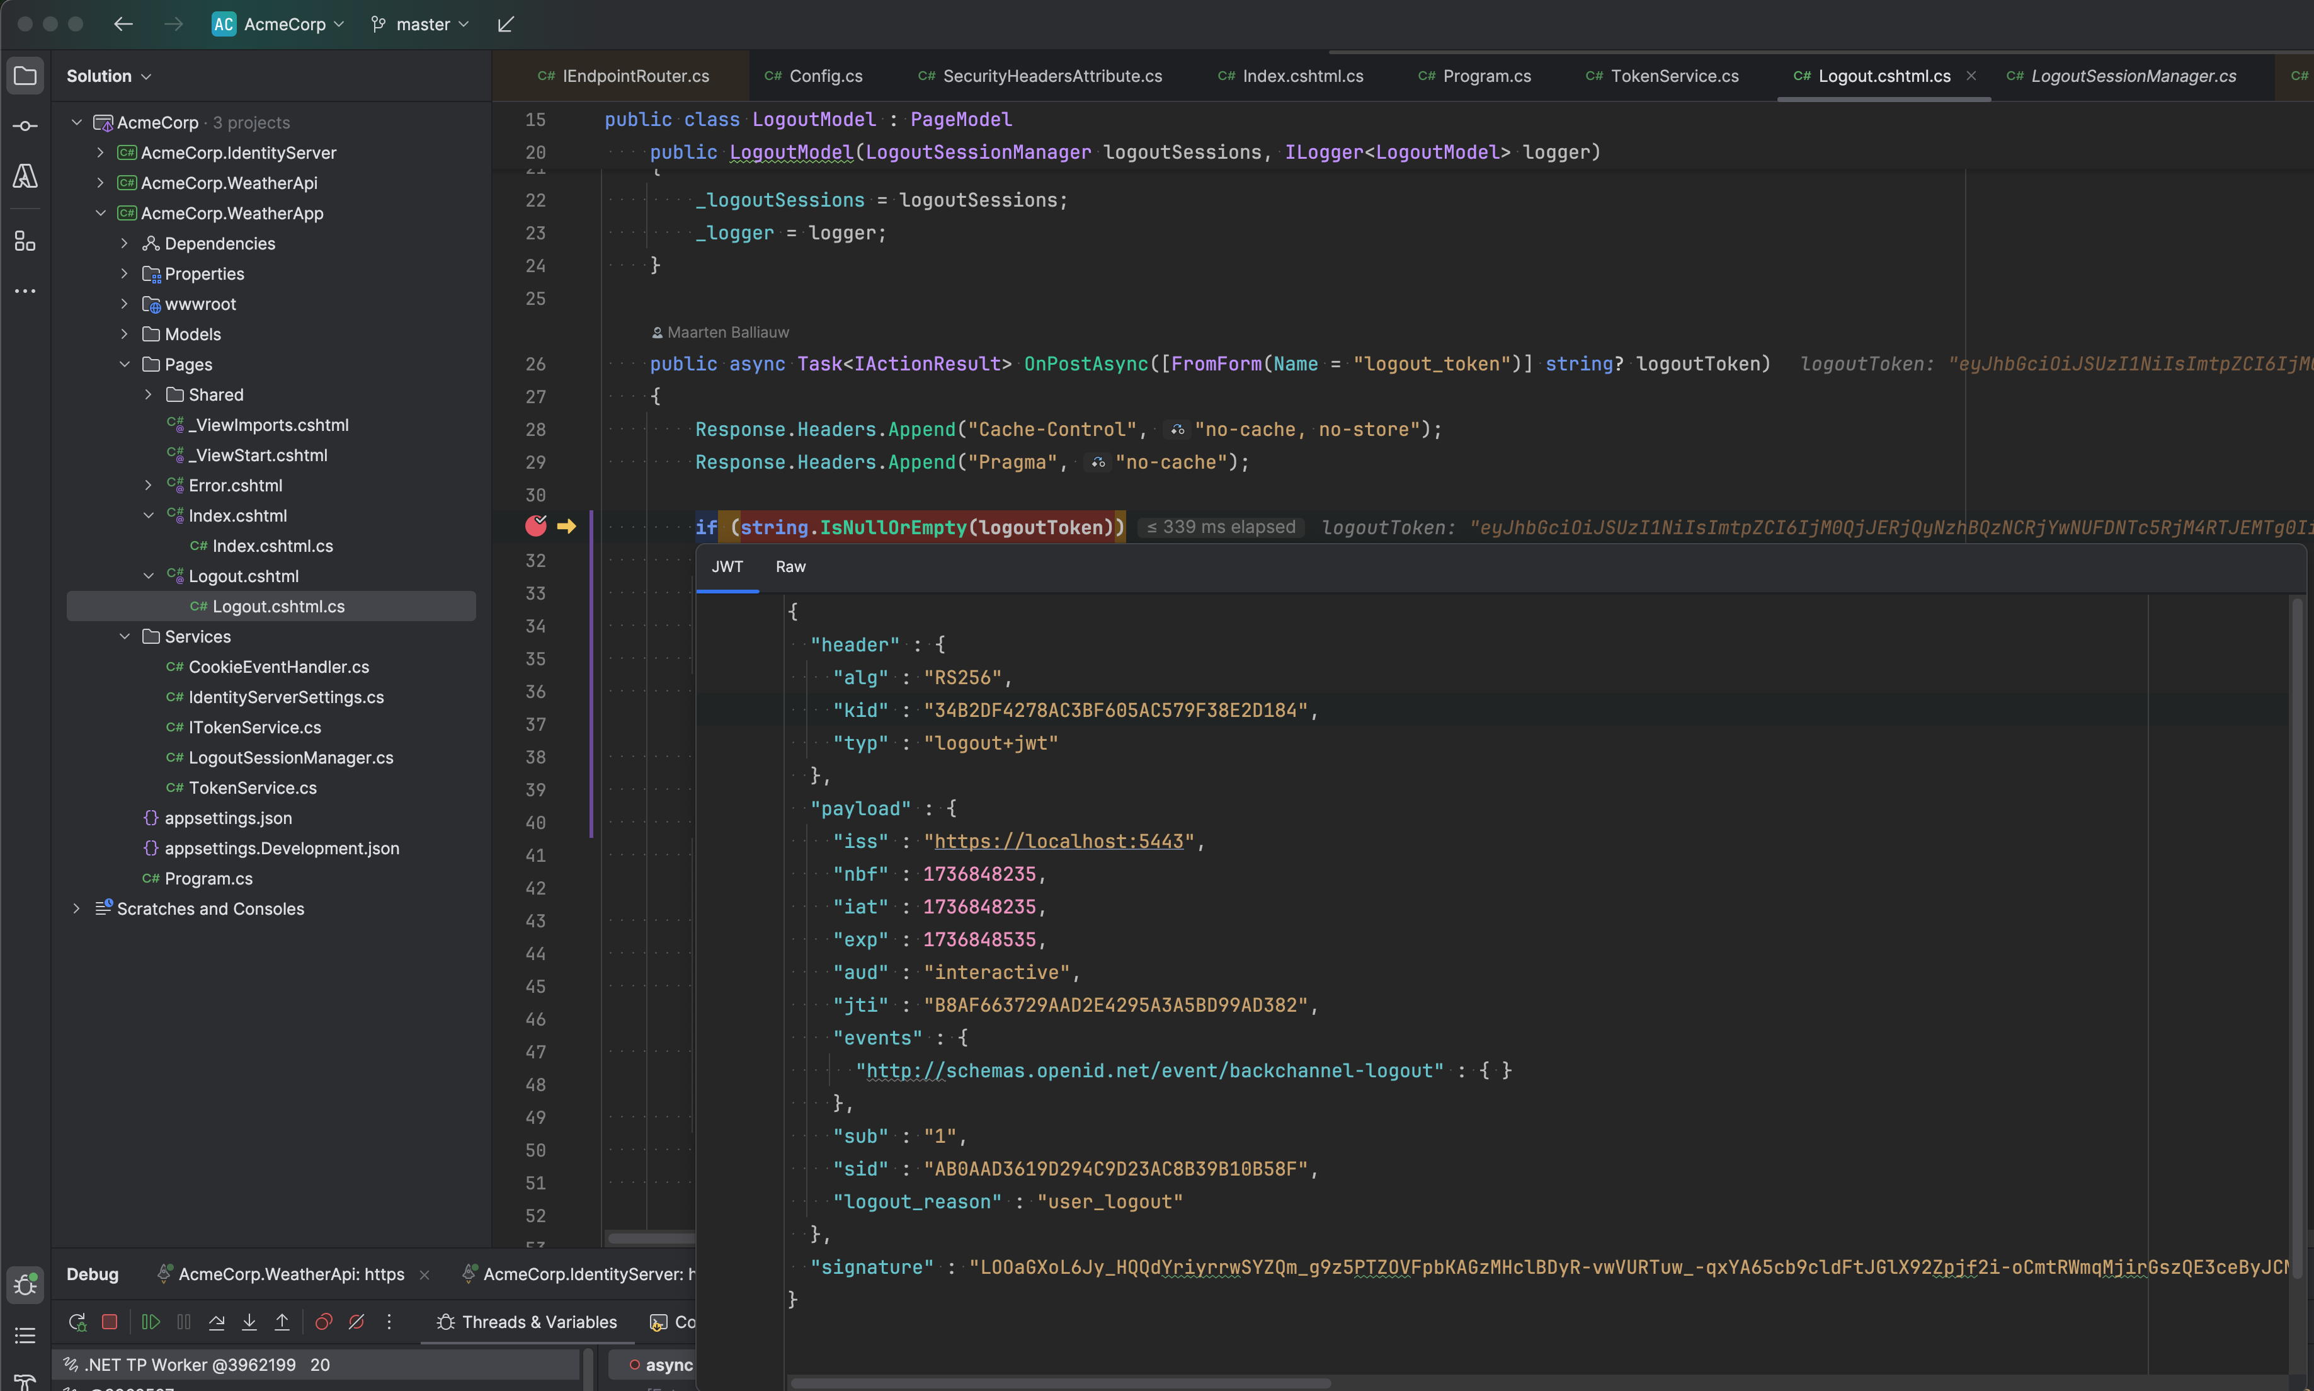Open the Commit tool window in the sidebar
The height and width of the screenshot is (1391, 2314).
click(25, 125)
